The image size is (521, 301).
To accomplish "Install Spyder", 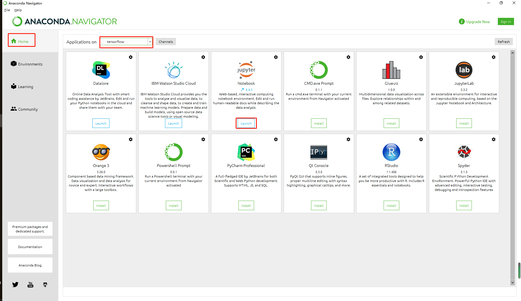I will pos(464,206).
